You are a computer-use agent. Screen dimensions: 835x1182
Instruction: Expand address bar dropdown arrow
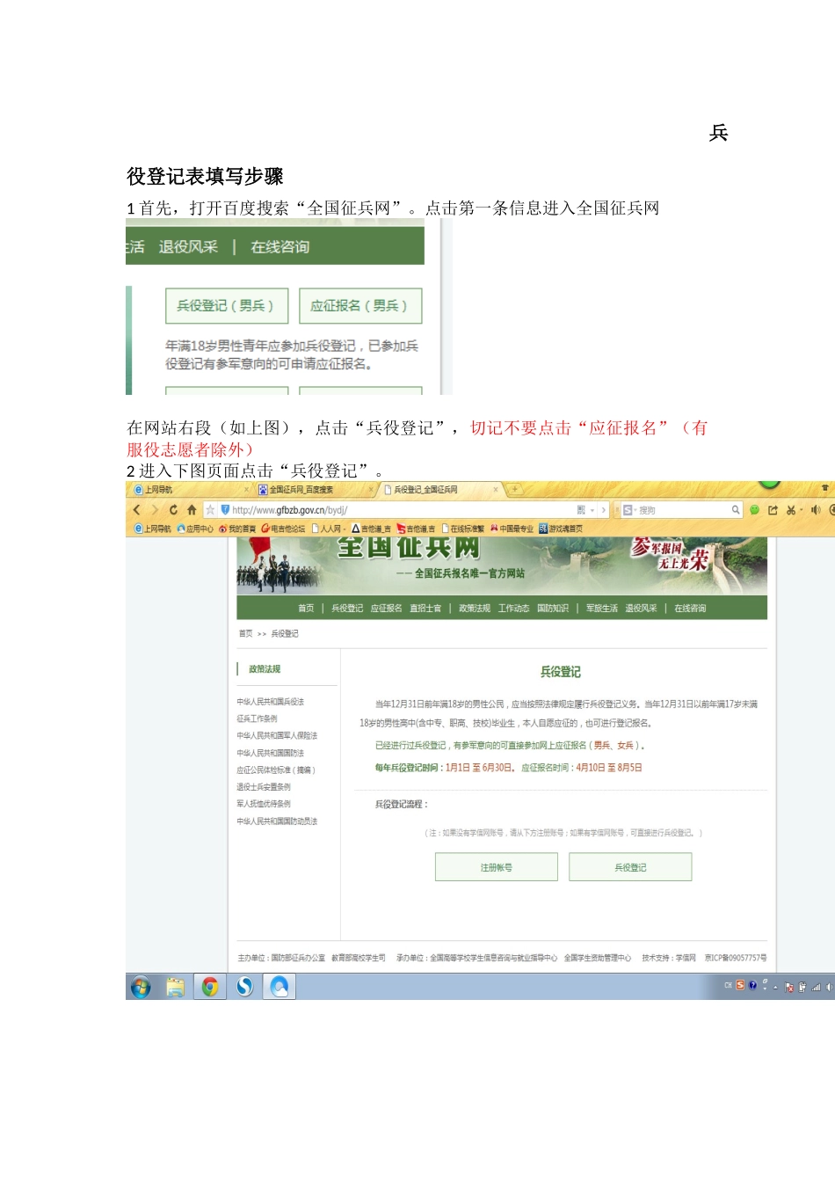(592, 510)
